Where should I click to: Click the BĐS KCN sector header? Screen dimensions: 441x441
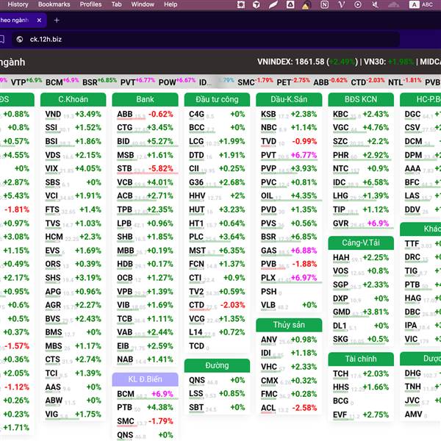361,99
